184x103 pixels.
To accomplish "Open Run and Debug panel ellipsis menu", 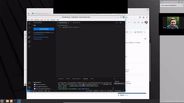I will (x=54, y=23).
